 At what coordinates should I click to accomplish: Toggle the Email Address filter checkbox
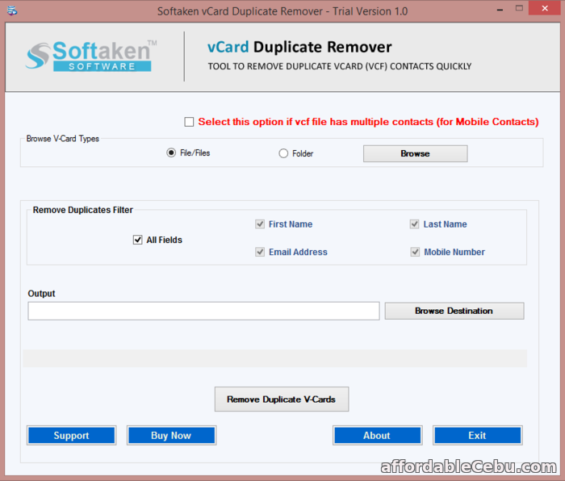tap(260, 252)
